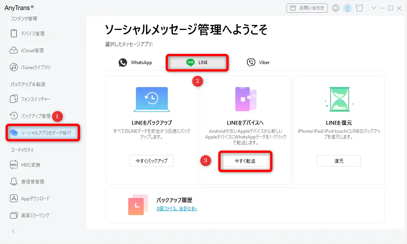Click the LINEをバックアップ heading
The image size is (407, 244).
point(152,123)
